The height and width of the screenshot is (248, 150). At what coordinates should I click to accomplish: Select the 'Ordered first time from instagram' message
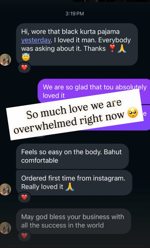[x=74, y=183]
